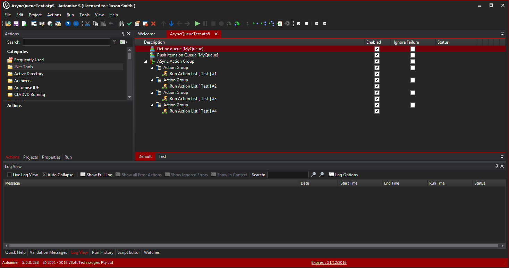Open the document tabs dropdown arrow
This screenshot has height=268, width=509.
[502, 34]
